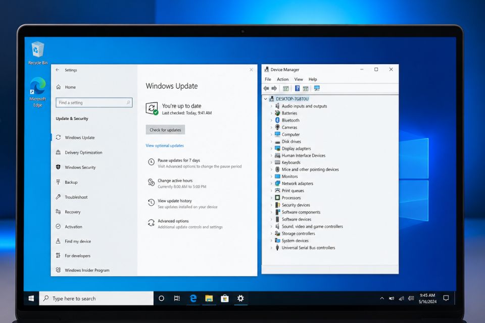This screenshot has width=485, height=323.
Task: Select the Keyboards tree item
Action: tap(291, 163)
